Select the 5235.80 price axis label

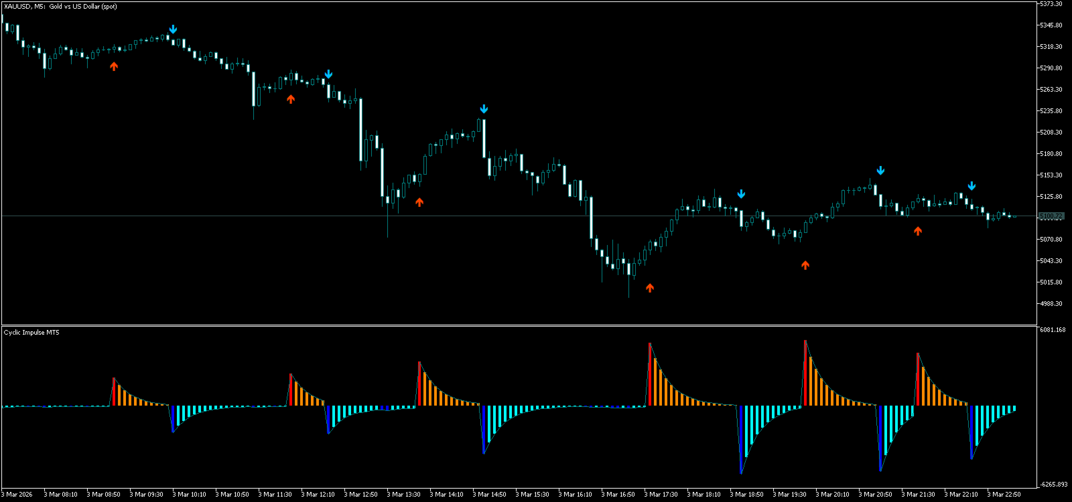point(1051,111)
